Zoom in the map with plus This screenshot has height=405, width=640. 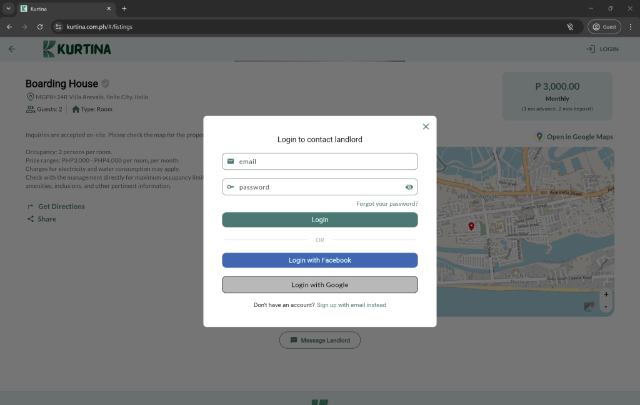tap(606, 295)
